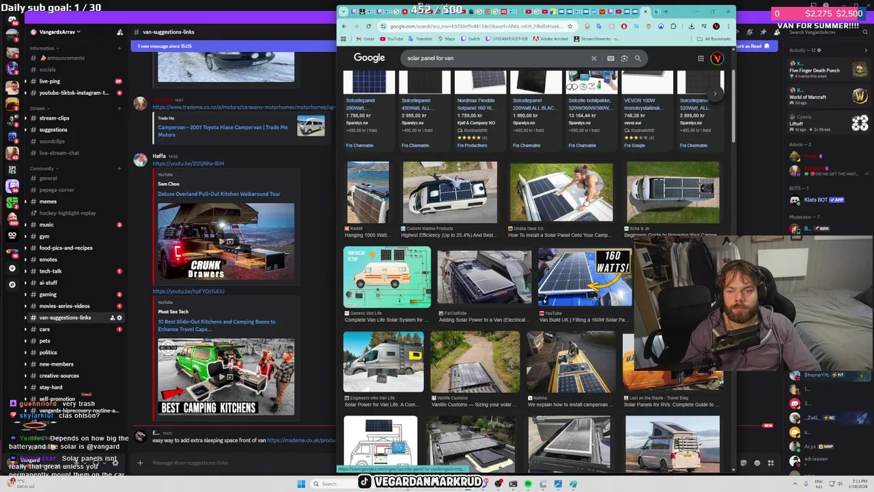Open the Complete Van Life Solar diagram thumbnail
874x492 pixels.
[x=387, y=277]
